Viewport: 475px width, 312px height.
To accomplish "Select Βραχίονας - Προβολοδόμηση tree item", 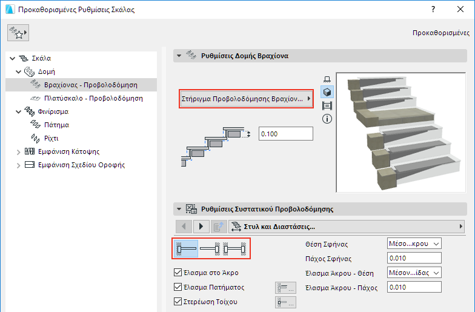I will (81, 85).
